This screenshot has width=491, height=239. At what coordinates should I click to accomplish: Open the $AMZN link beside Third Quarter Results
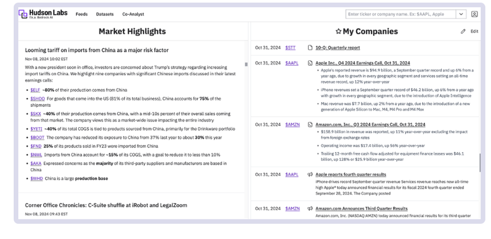(x=293, y=209)
